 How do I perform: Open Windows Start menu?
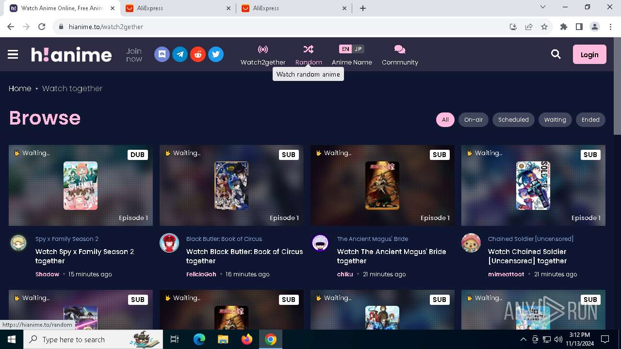pyautogui.click(x=12, y=339)
